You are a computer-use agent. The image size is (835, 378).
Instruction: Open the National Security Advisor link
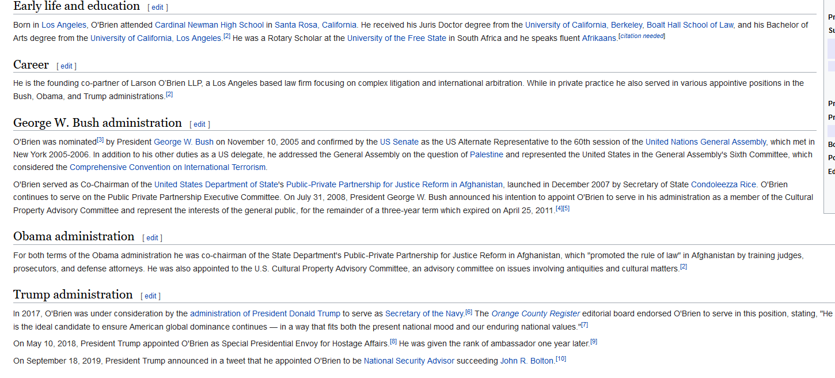(x=409, y=361)
